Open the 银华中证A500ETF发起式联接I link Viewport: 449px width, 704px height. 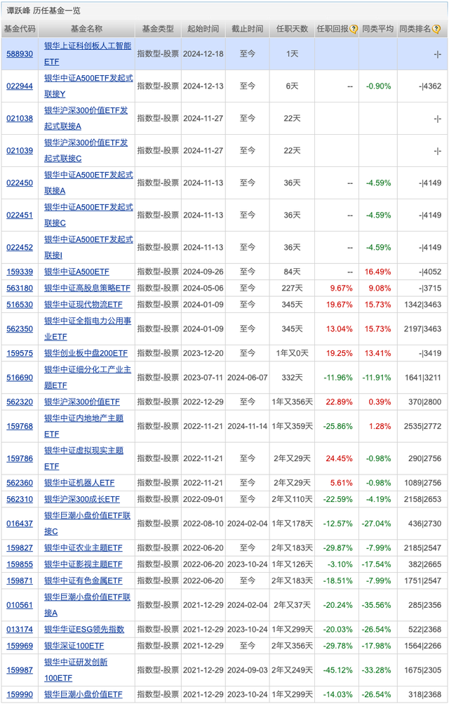click(x=88, y=248)
